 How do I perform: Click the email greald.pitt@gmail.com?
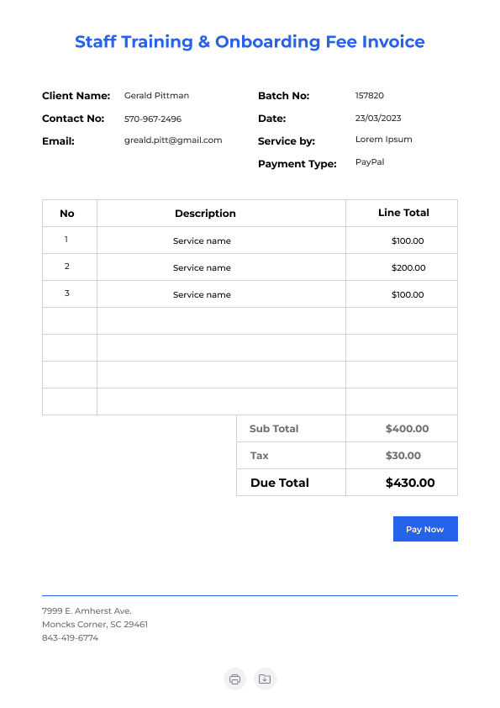173,140
